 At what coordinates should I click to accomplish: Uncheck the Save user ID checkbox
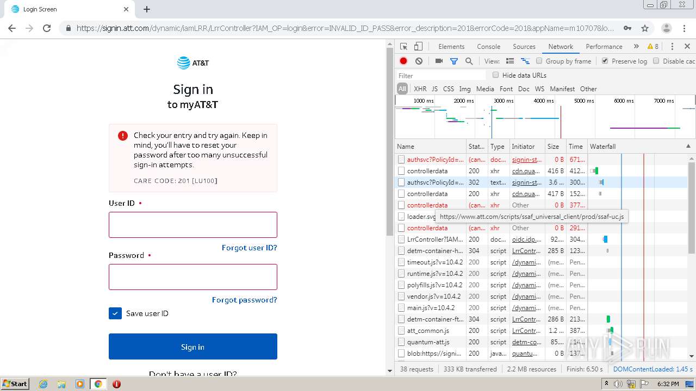coord(115,313)
